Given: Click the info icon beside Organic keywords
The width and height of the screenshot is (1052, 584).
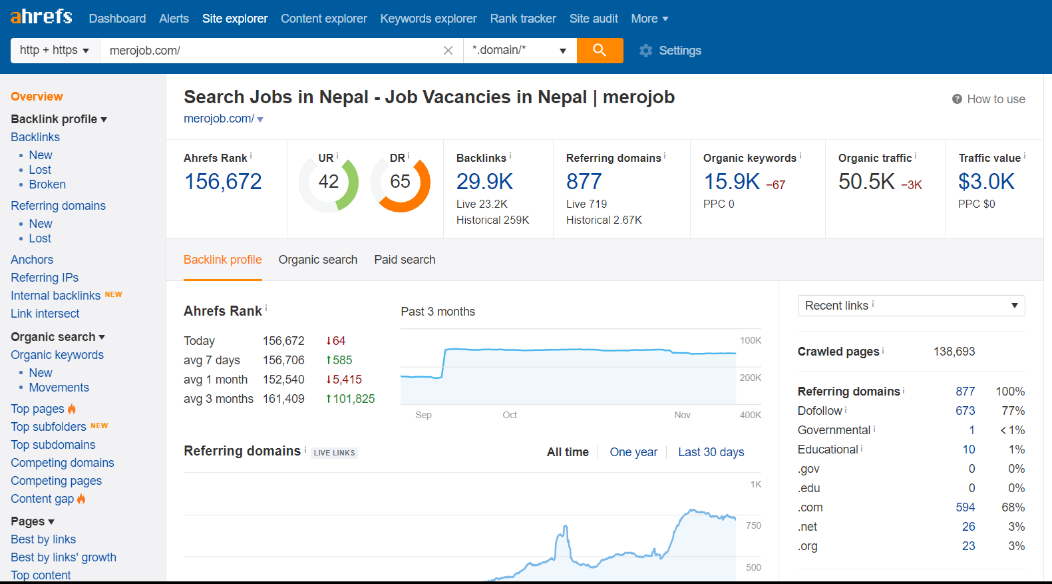Looking at the screenshot, I should coord(800,156).
